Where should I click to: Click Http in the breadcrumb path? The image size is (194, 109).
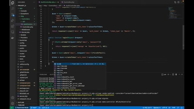tap(45, 6)
